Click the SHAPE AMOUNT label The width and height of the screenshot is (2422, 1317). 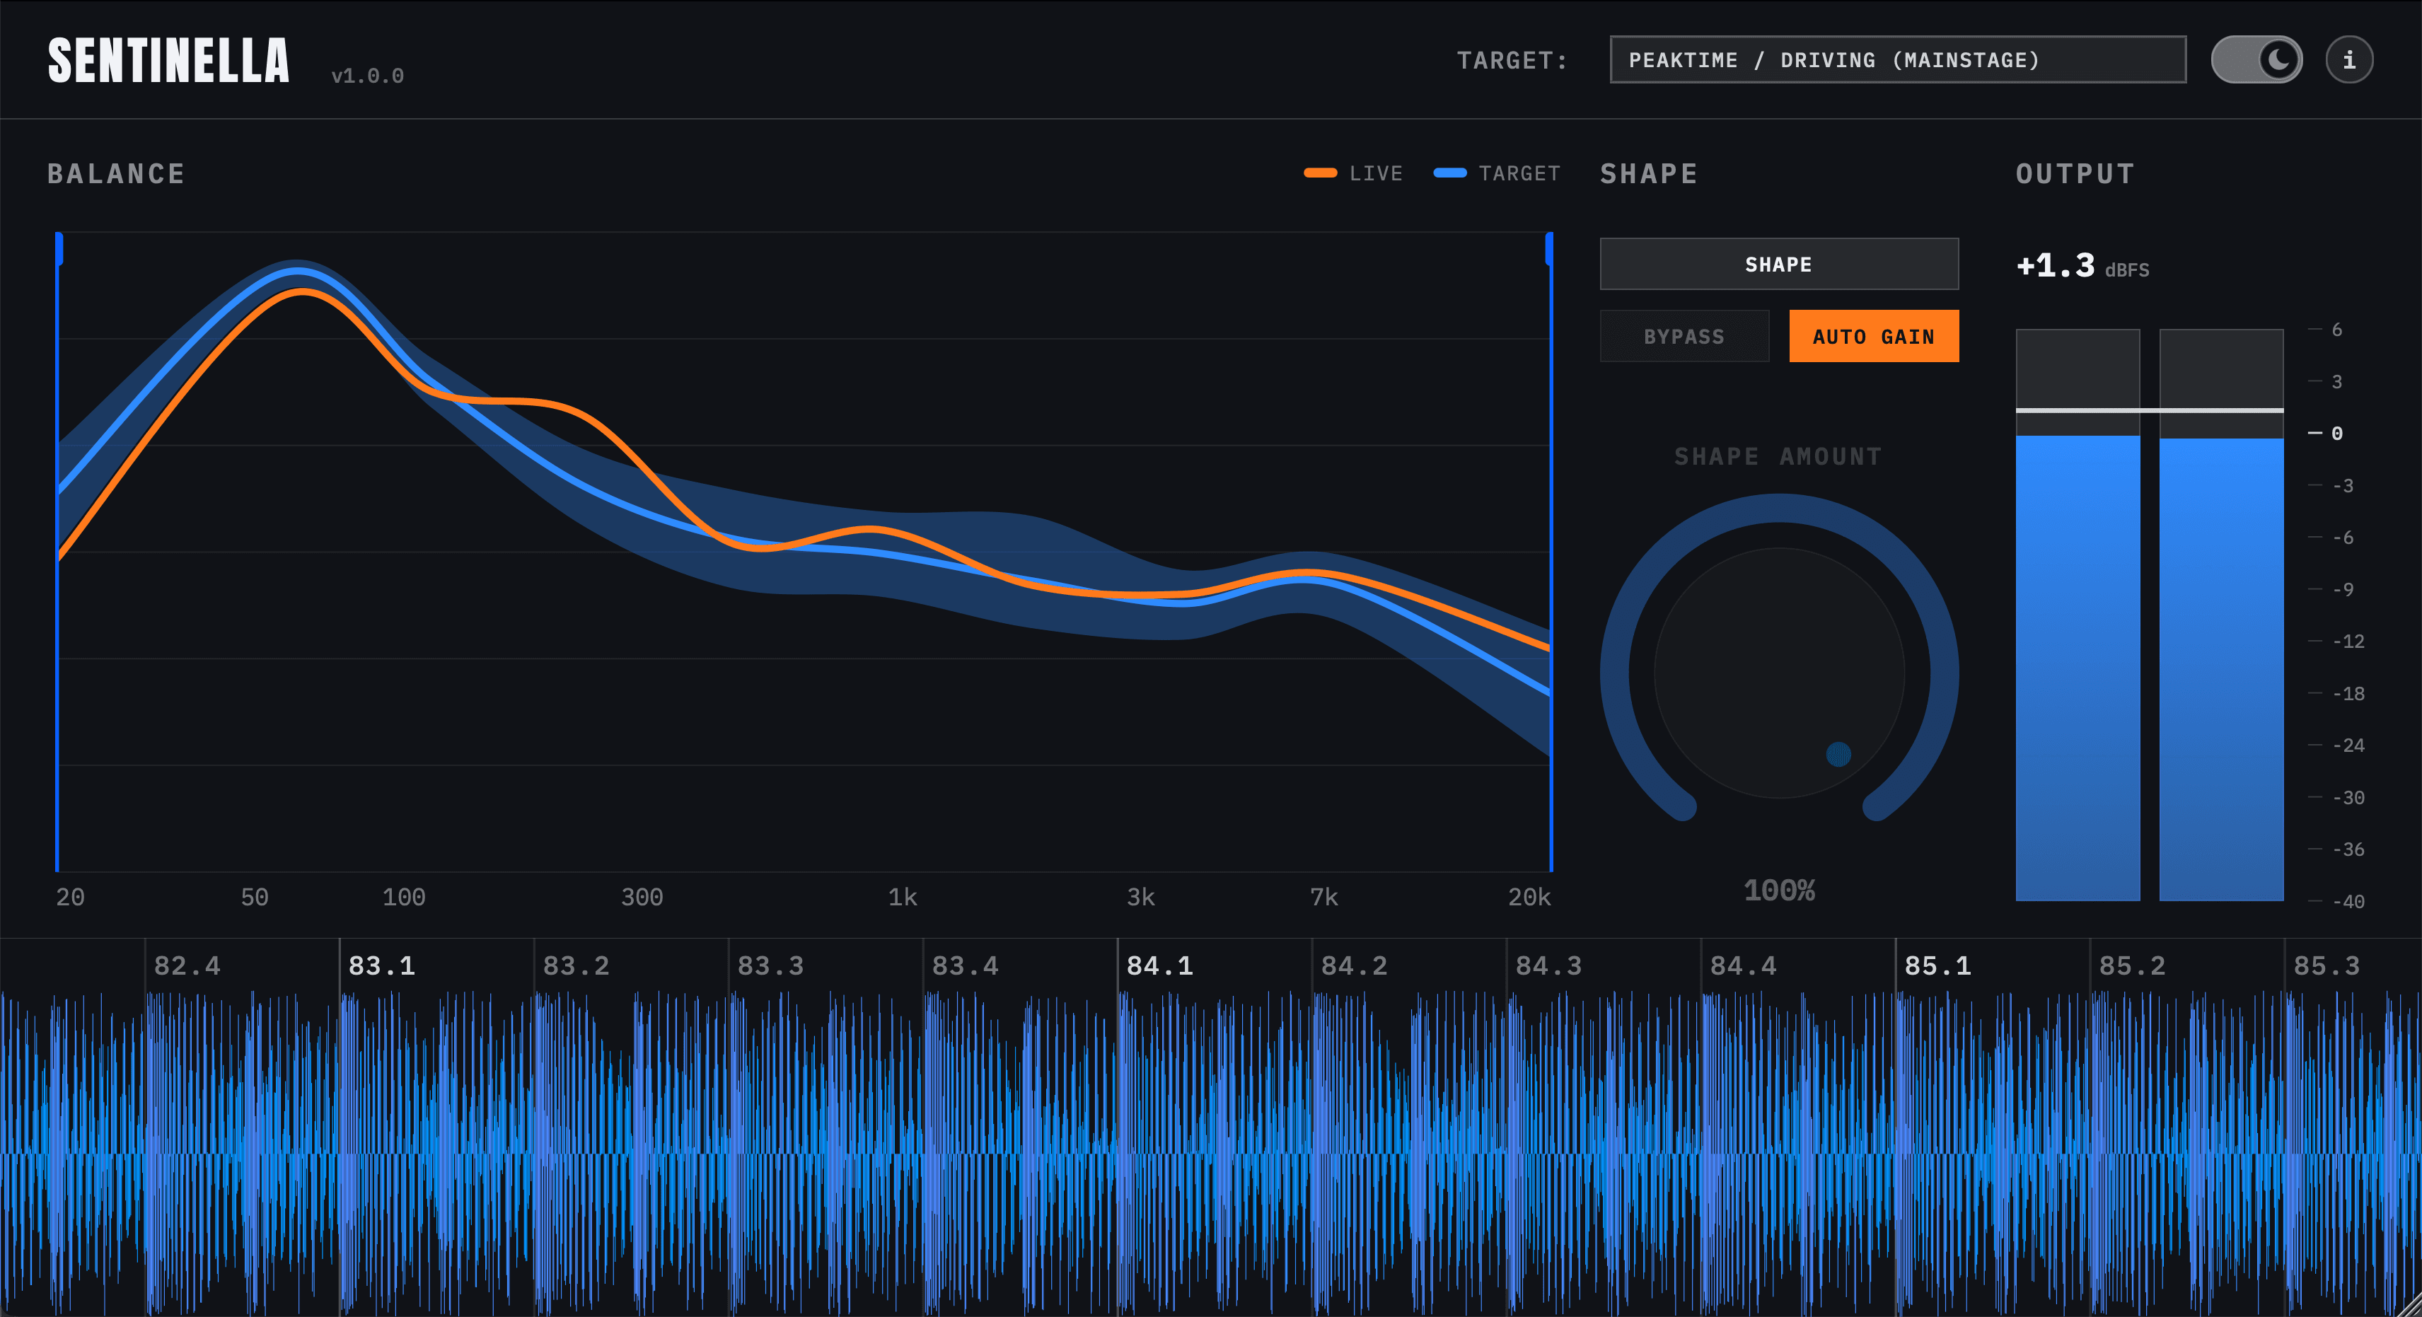click(x=1778, y=457)
